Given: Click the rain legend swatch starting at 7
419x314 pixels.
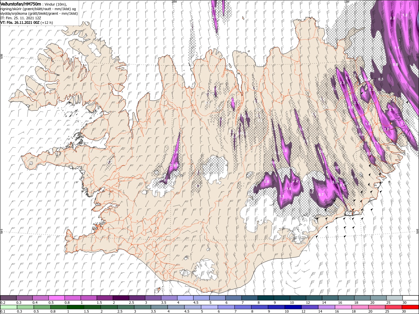Looking at the screenshot, I should [x=243, y=307].
